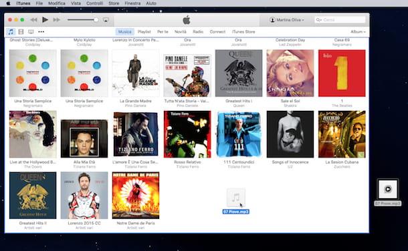Open Live at the Hollywood Bowl cover

tap(33, 134)
